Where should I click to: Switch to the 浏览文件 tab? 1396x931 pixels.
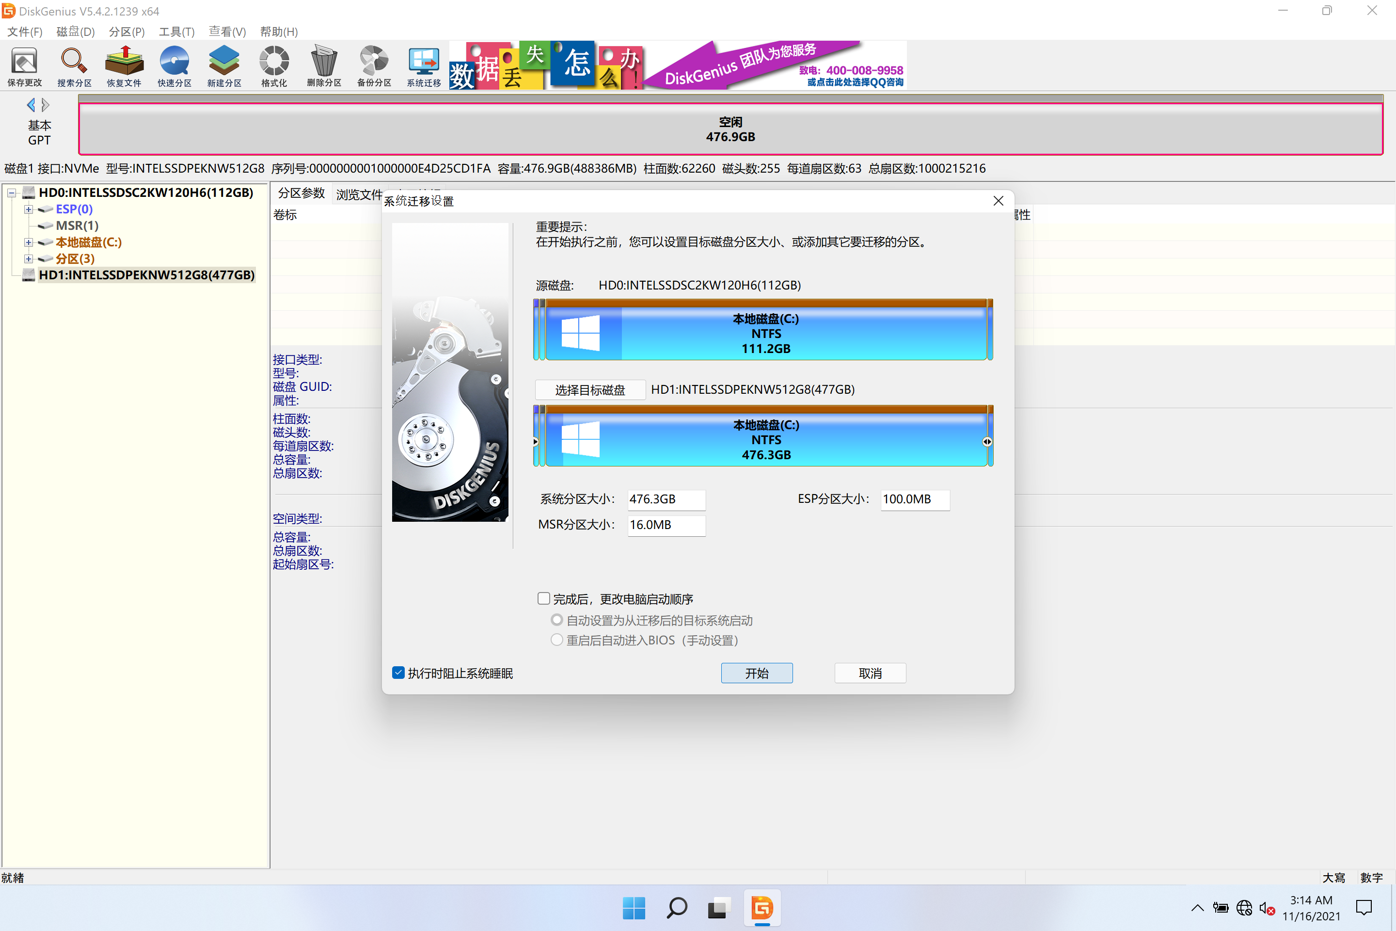click(359, 194)
